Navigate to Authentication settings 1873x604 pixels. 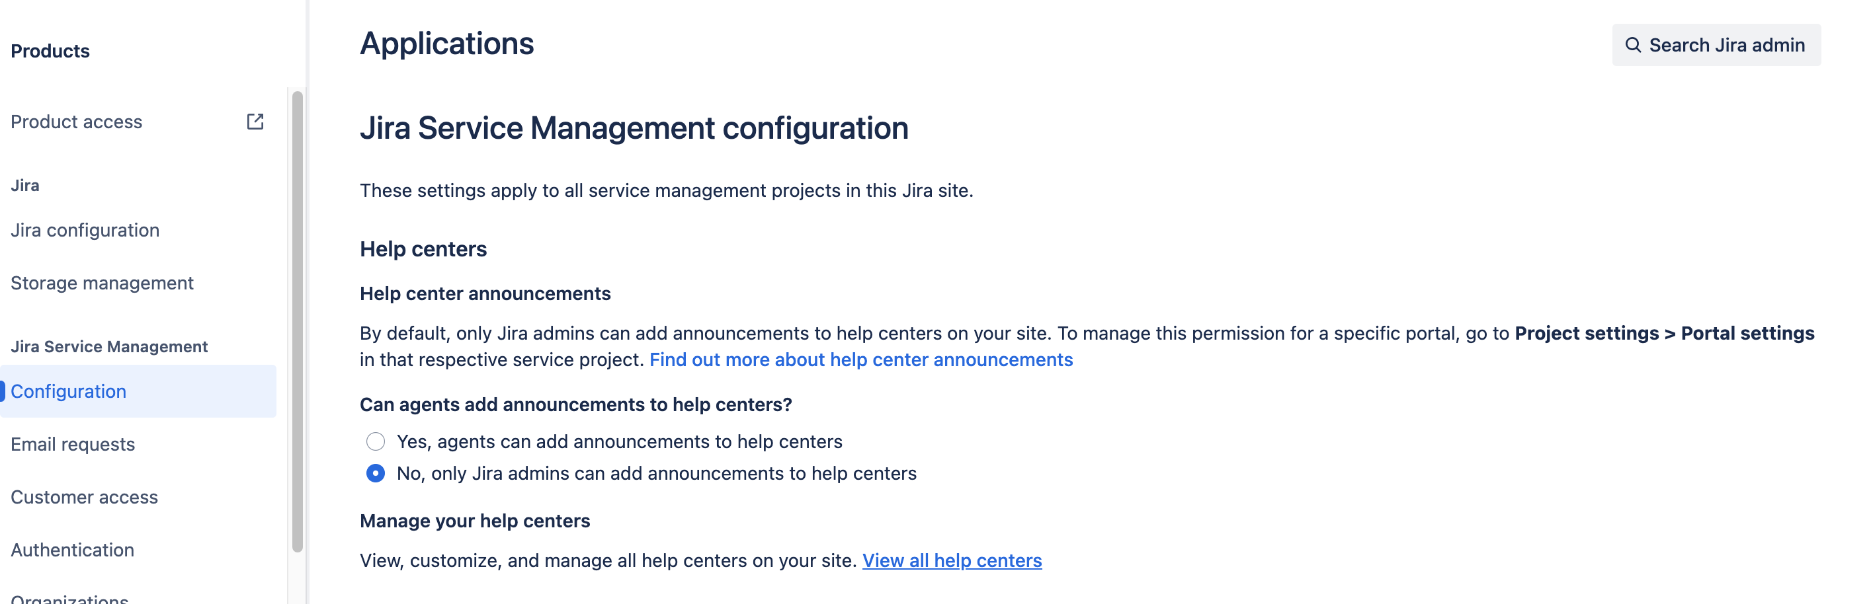tap(73, 550)
